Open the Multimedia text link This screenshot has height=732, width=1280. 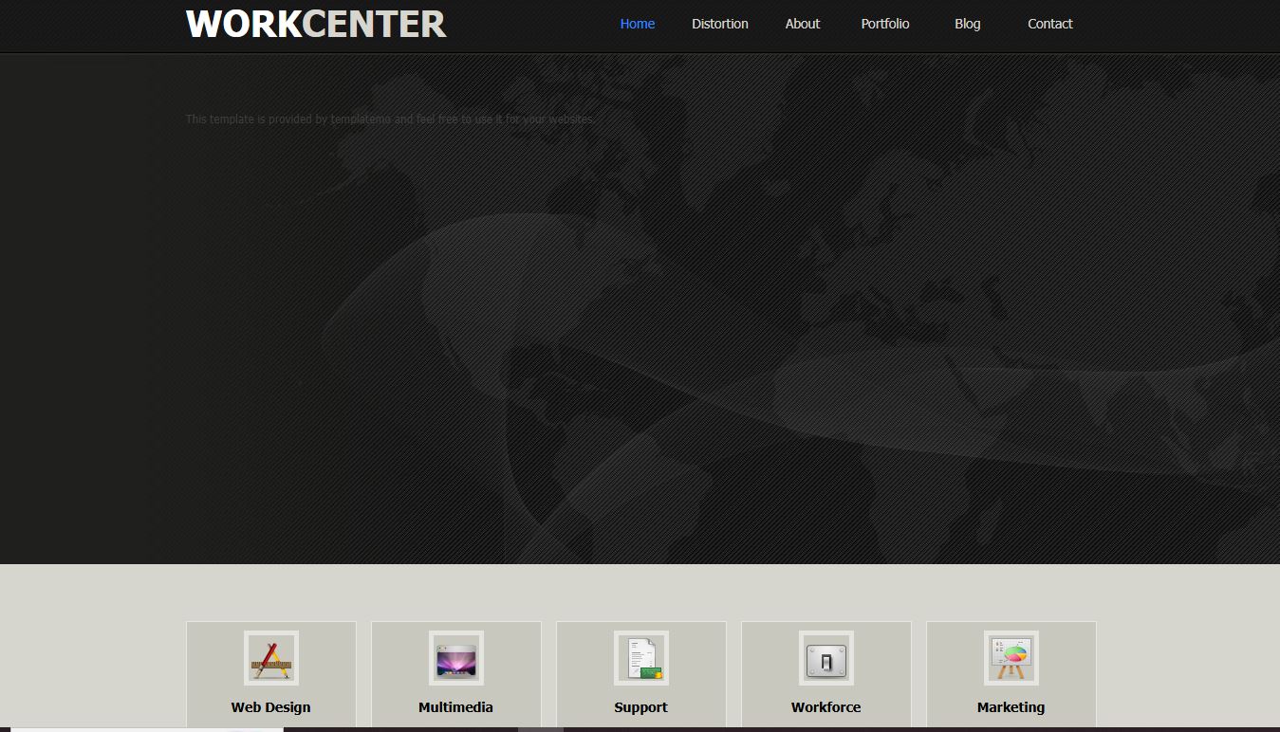[455, 707]
